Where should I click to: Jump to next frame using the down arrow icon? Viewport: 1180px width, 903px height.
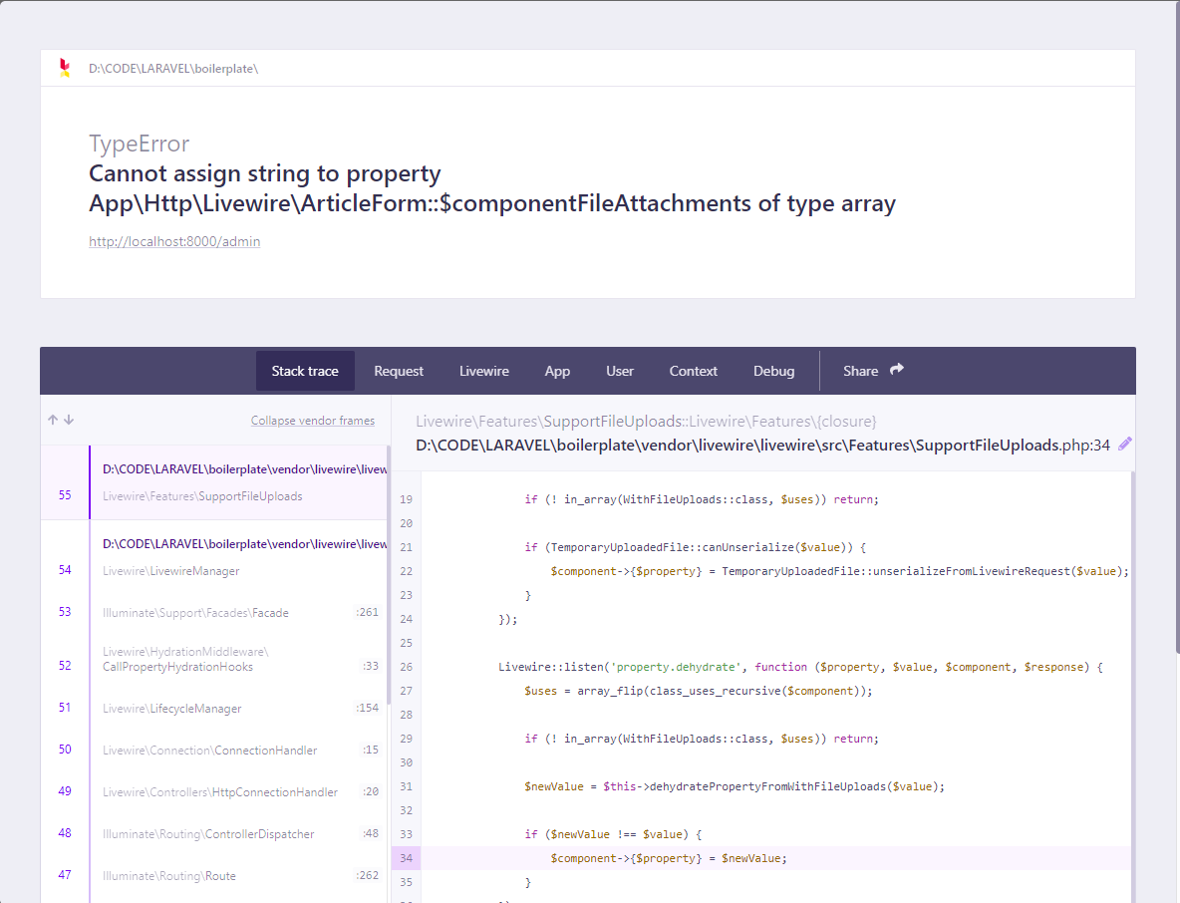pos(68,420)
